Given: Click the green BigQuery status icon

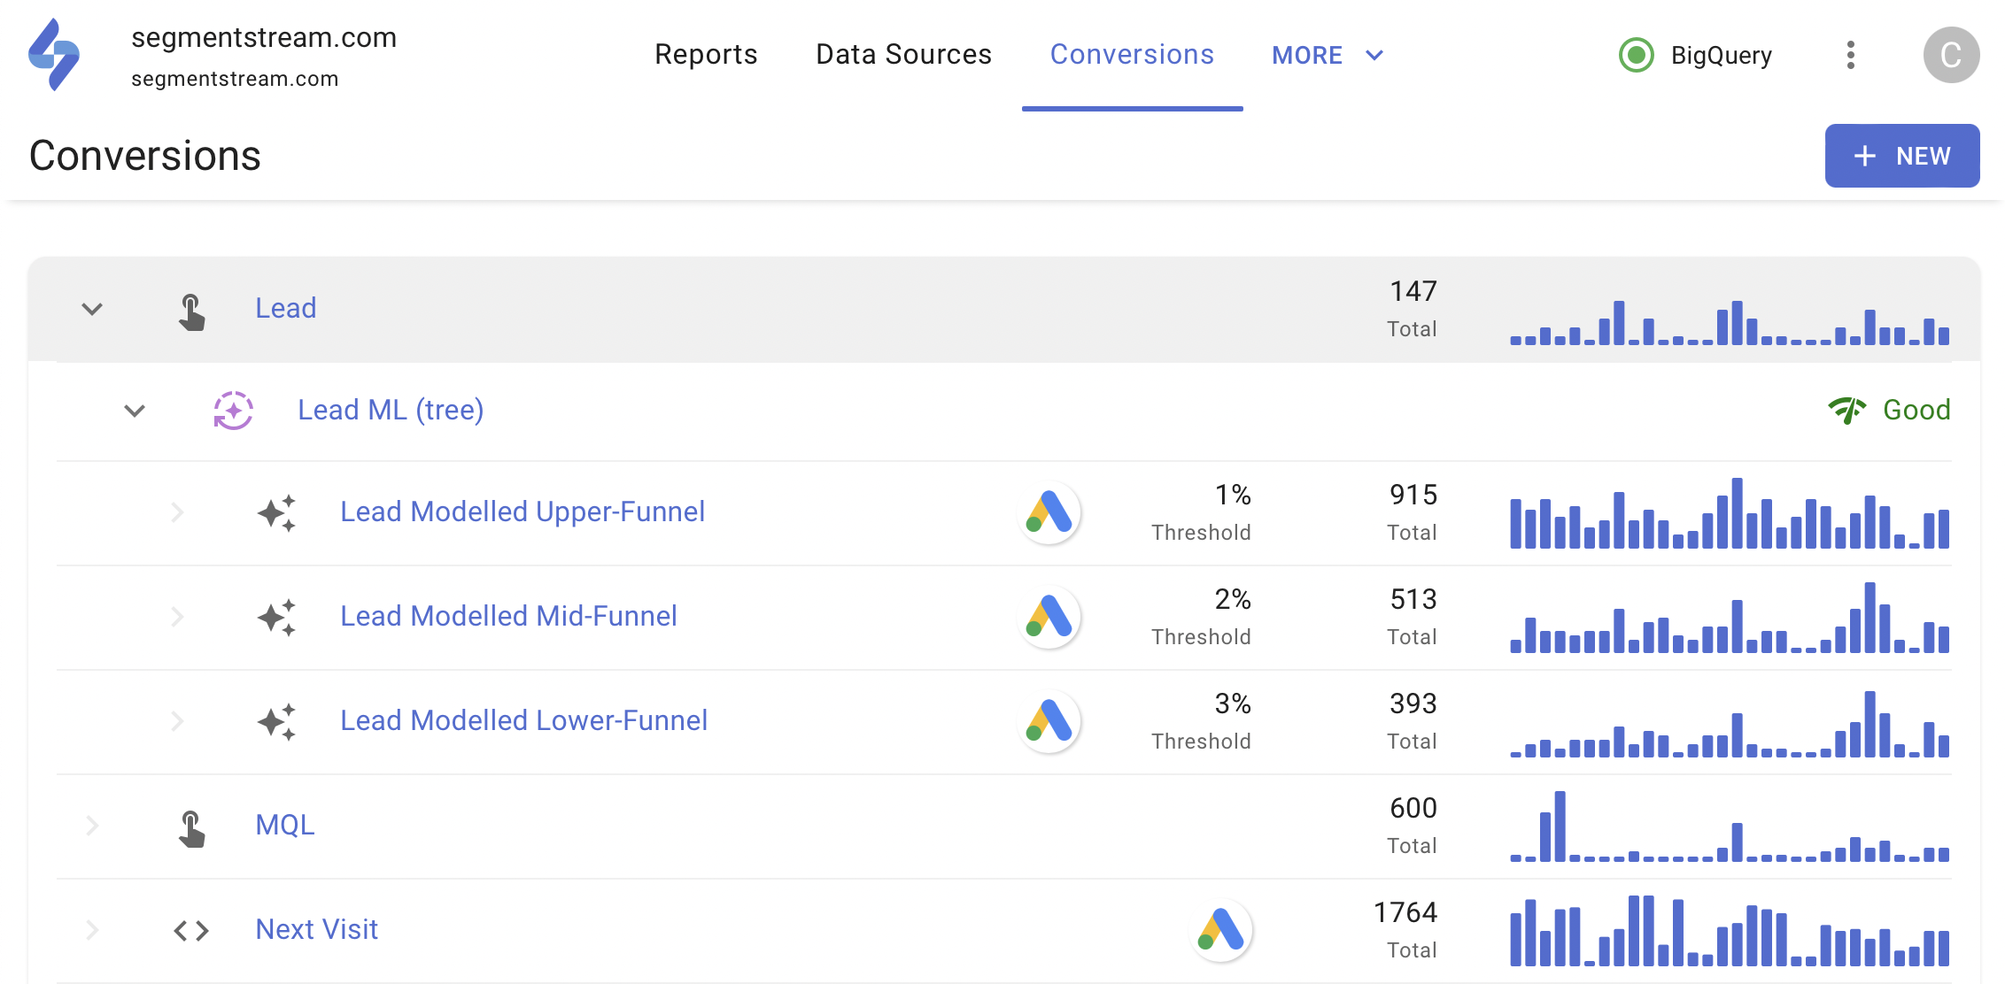Looking at the screenshot, I should tap(1636, 55).
